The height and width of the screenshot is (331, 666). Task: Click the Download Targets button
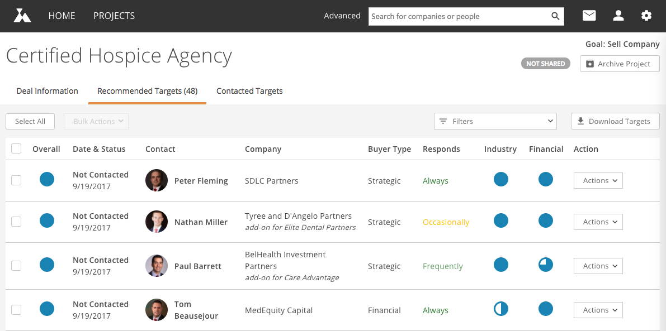click(615, 121)
